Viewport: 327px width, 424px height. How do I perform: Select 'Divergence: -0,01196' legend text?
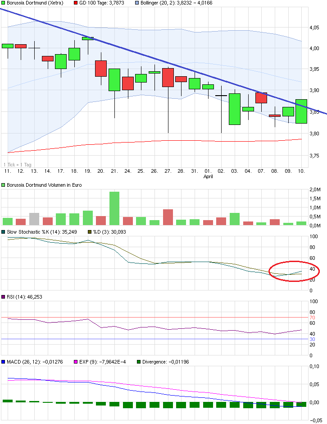pos(165,362)
